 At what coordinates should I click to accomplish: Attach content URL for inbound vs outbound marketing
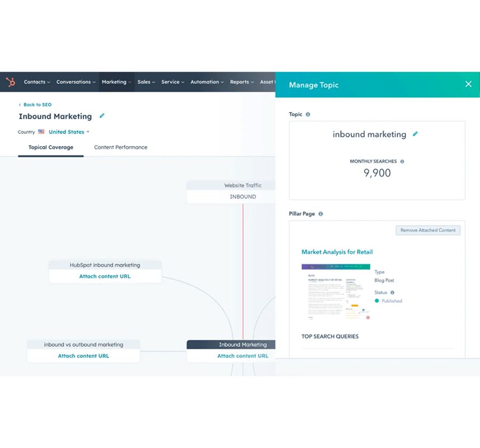pyautogui.click(x=83, y=356)
